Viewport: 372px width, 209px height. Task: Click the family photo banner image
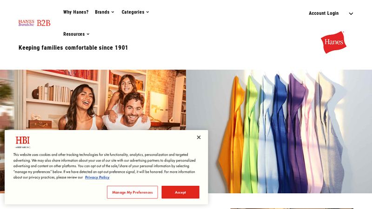click(x=93, y=100)
